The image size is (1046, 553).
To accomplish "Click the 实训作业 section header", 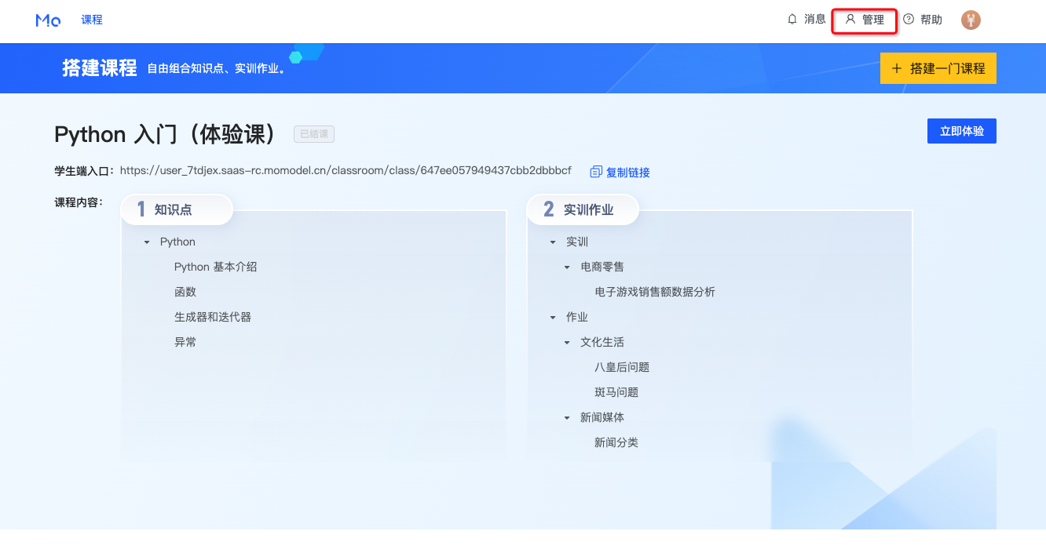I will [583, 209].
